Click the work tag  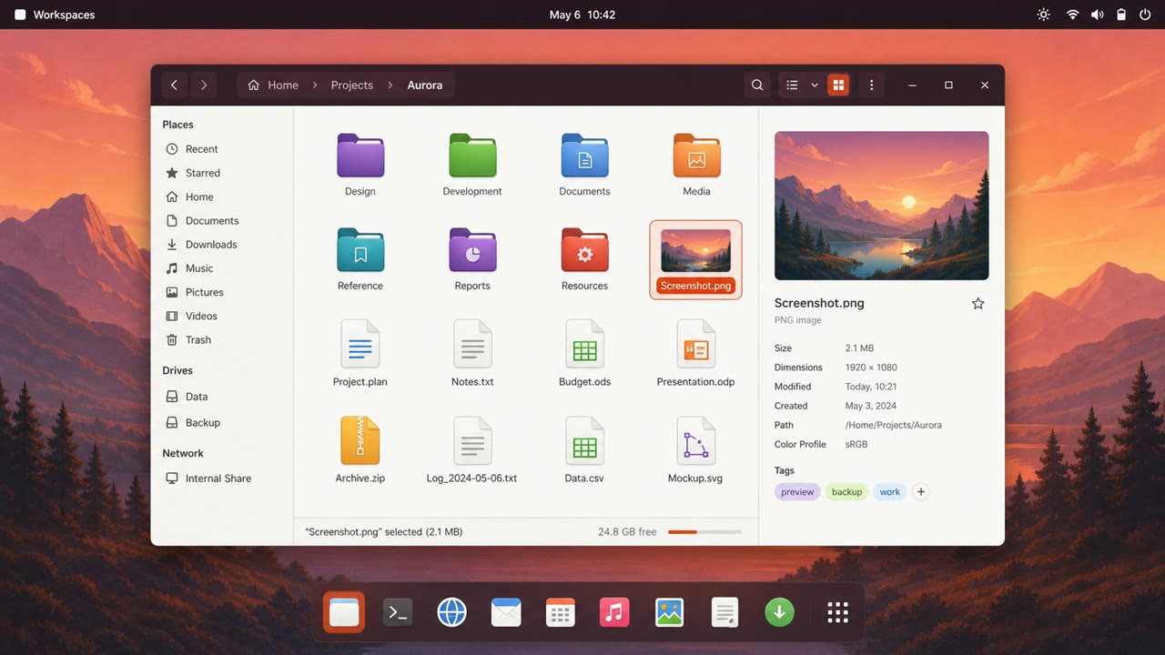[x=890, y=492]
